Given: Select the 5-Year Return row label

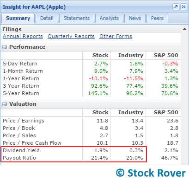Looking at the screenshot, I should pyautogui.click(x=21, y=93).
